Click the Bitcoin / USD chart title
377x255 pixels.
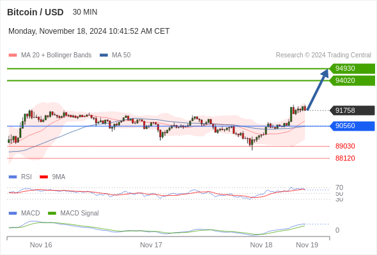35,12
